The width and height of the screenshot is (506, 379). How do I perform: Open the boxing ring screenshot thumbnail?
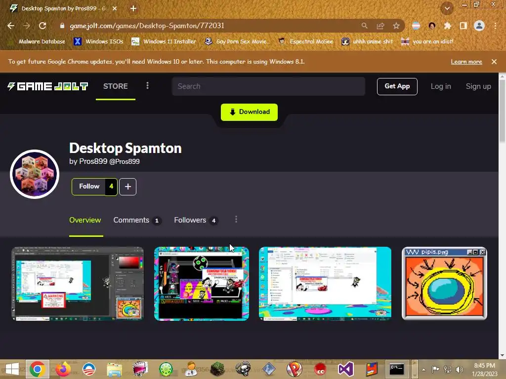[x=202, y=284]
